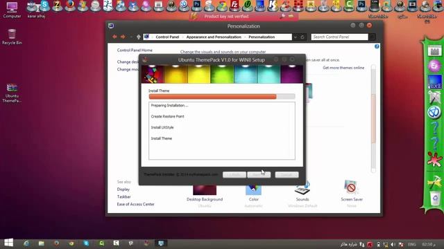Launch Firefox from the top dock
The width and height of the screenshot is (444, 249).
[70, 5]
